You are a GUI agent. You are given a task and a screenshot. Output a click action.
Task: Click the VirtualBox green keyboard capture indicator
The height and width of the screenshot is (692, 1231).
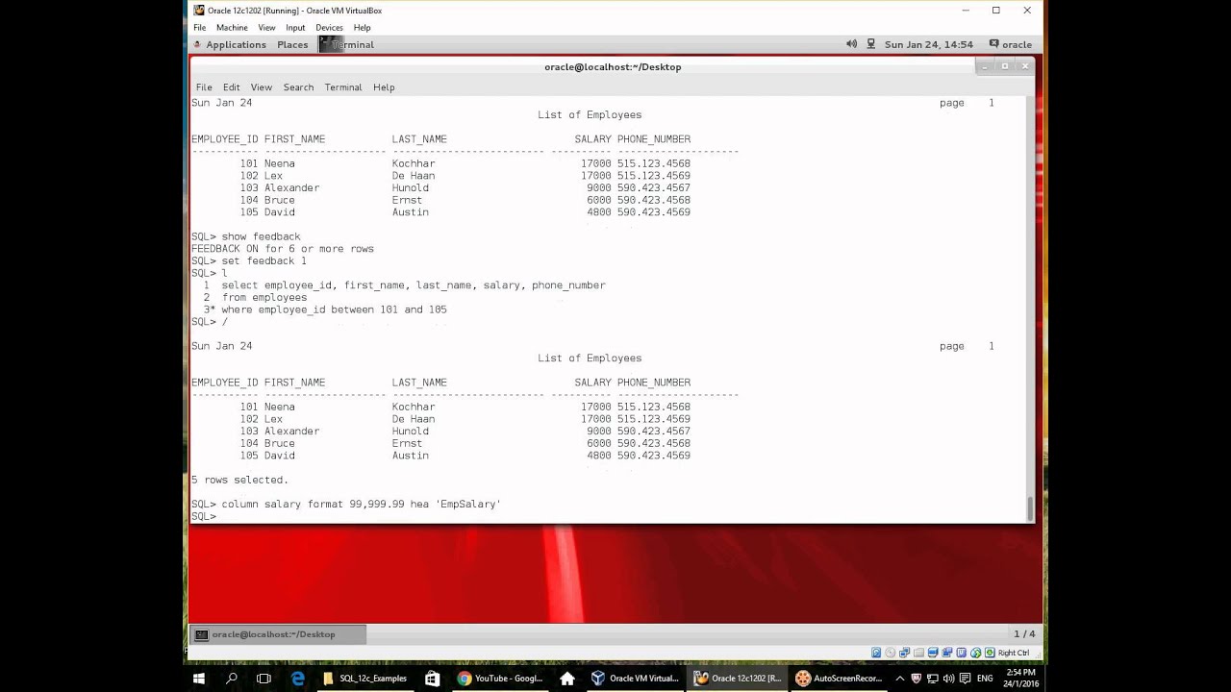click(990, 653)
